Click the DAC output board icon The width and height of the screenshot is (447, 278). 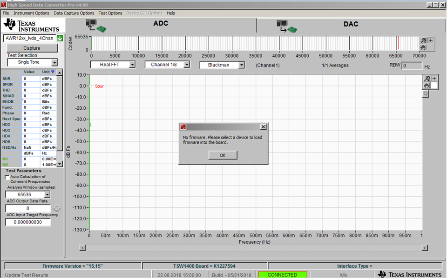pos(286,26)
